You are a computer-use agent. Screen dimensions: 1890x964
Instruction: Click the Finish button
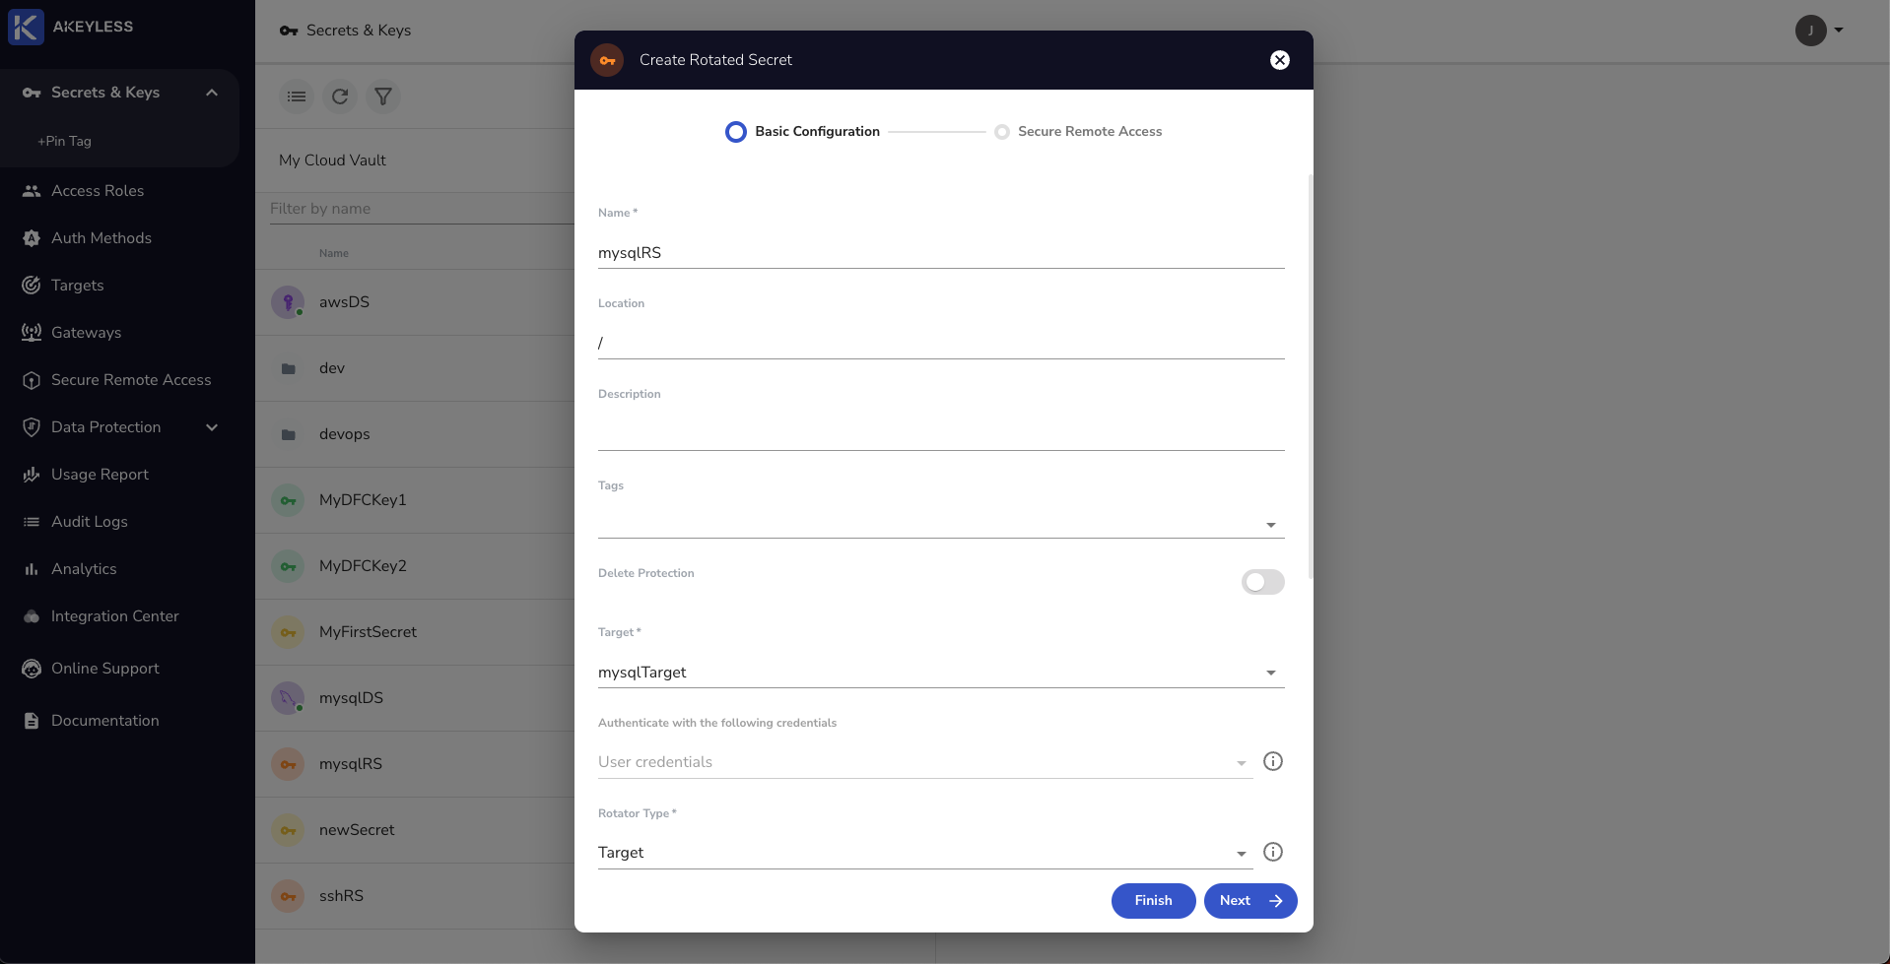1153,901
